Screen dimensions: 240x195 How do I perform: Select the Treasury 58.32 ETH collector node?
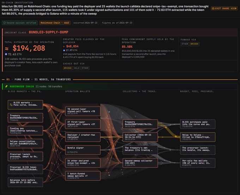(140, 124)
